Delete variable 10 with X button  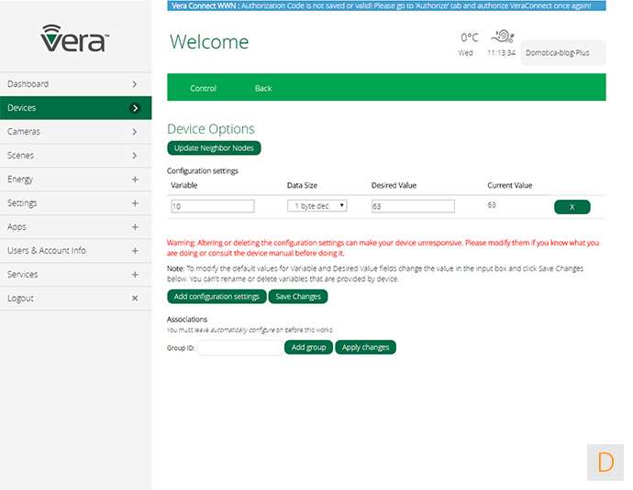pyautogui.click(x=572, y=207)
